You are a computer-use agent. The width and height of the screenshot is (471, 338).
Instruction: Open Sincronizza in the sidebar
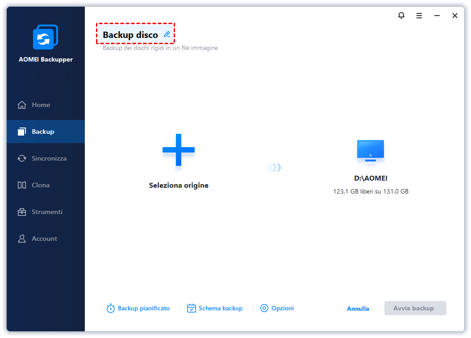[x=46, y=158]
